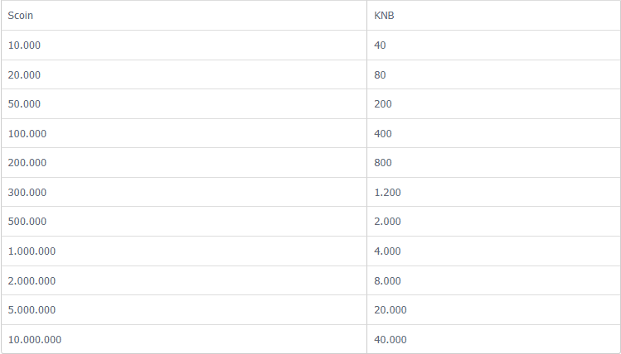Select the 300.000 Scoin cell
Screen dimensions: 621x354
[x=184, y=192]
